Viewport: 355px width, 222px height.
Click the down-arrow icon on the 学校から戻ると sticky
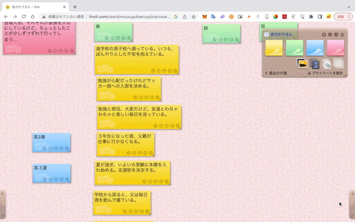pyautogui.click(x=142, y=211)
